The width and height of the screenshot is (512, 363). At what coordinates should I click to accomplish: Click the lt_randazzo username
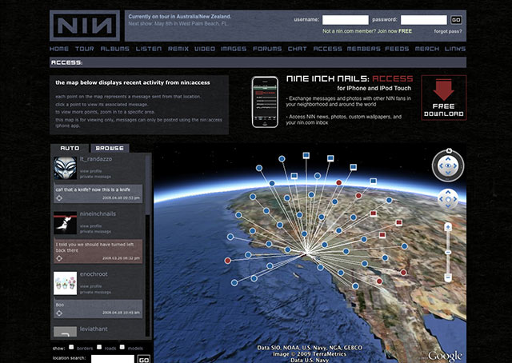point(96,159)
